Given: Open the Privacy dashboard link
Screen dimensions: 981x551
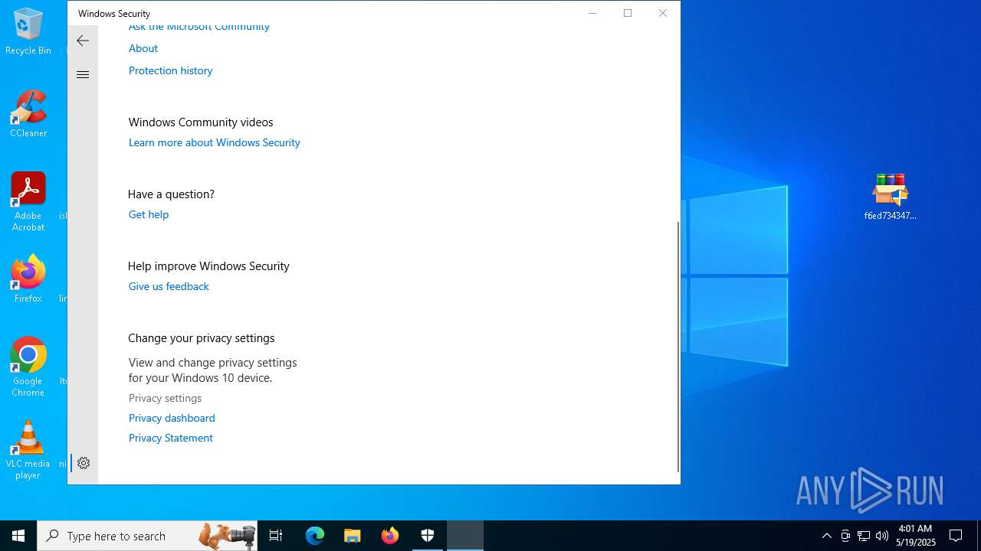Looking at the screenshot, I should [172, 418].
